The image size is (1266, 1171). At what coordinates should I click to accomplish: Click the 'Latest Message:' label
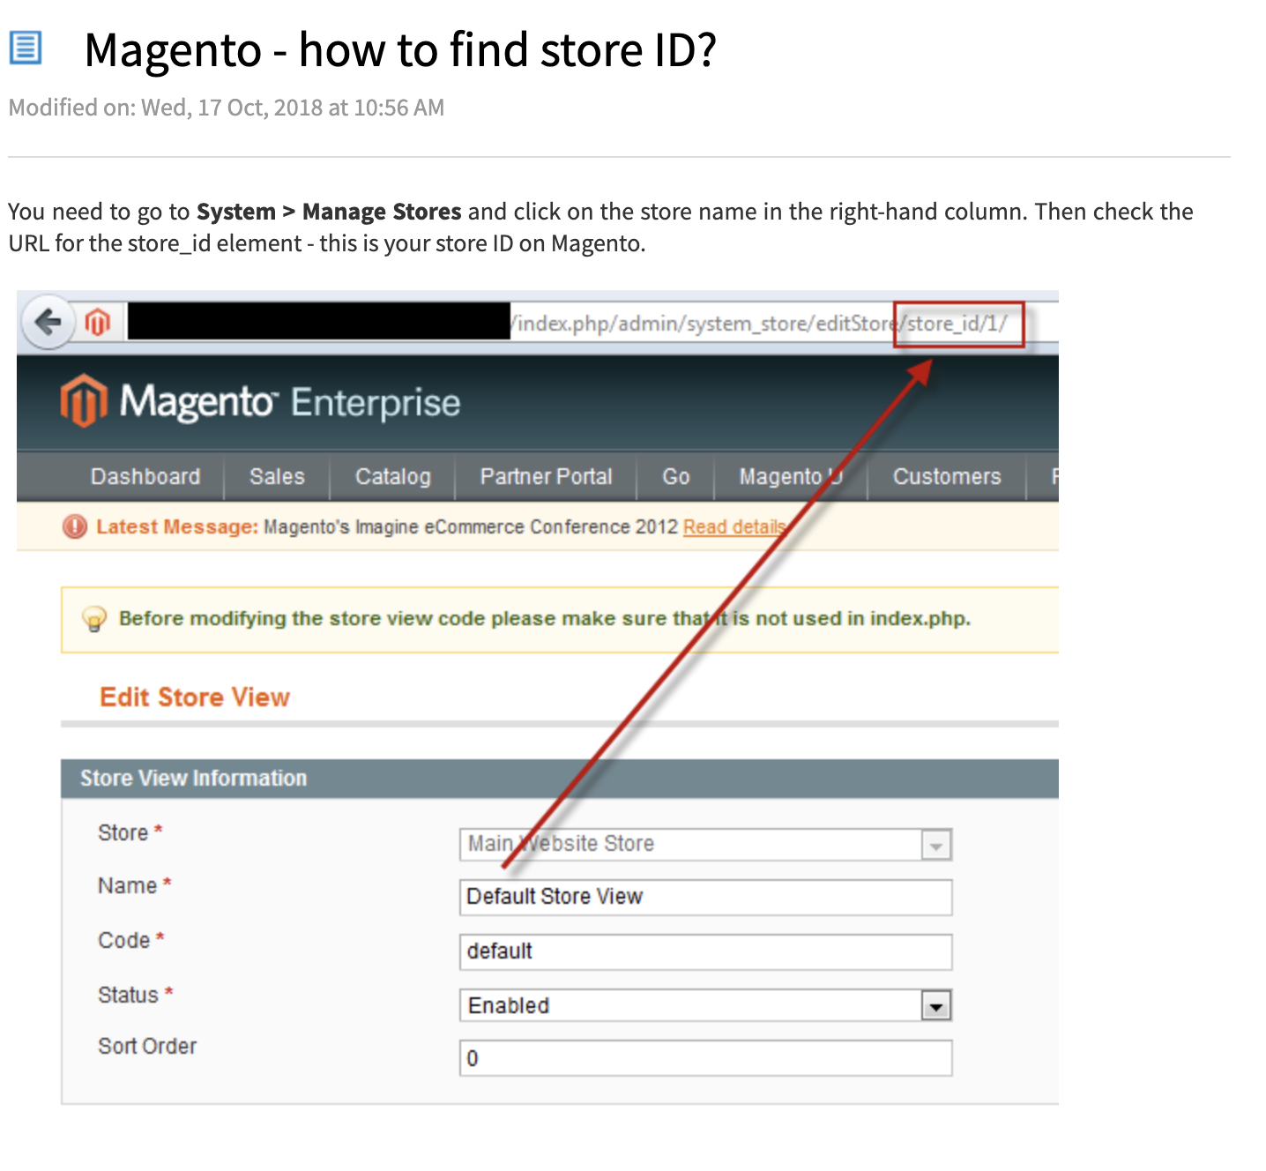[177, 526]
